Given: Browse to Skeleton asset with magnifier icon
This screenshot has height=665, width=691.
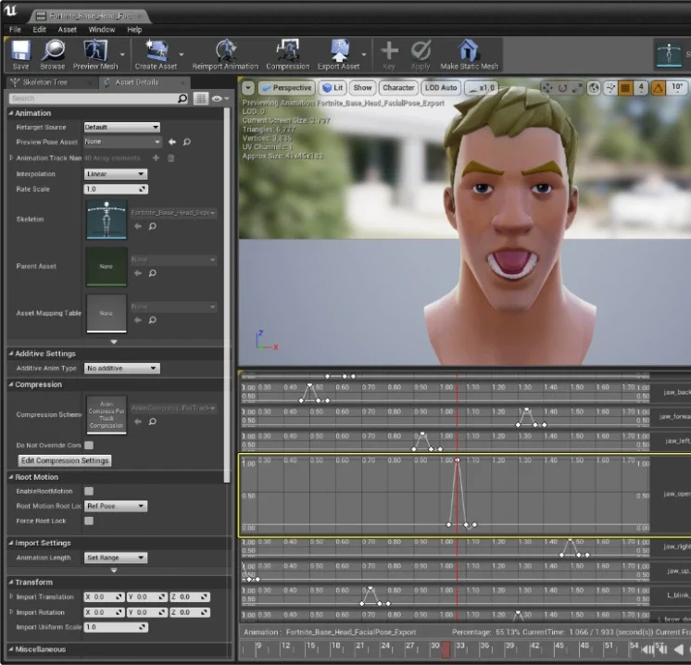Looking at the screenshot, I should coord(153,226).
